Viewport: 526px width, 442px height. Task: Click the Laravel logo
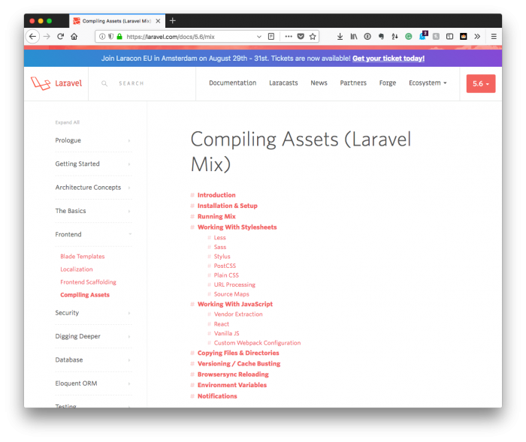[56, 83]
